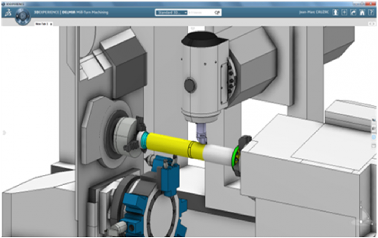
Task: Click the blue circle icon on right sidebar
Action: click(374, 137)
